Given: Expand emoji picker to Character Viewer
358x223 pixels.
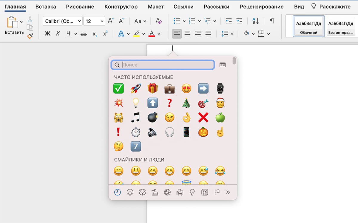Looking at the screenshot, I should tap(223, 65).
